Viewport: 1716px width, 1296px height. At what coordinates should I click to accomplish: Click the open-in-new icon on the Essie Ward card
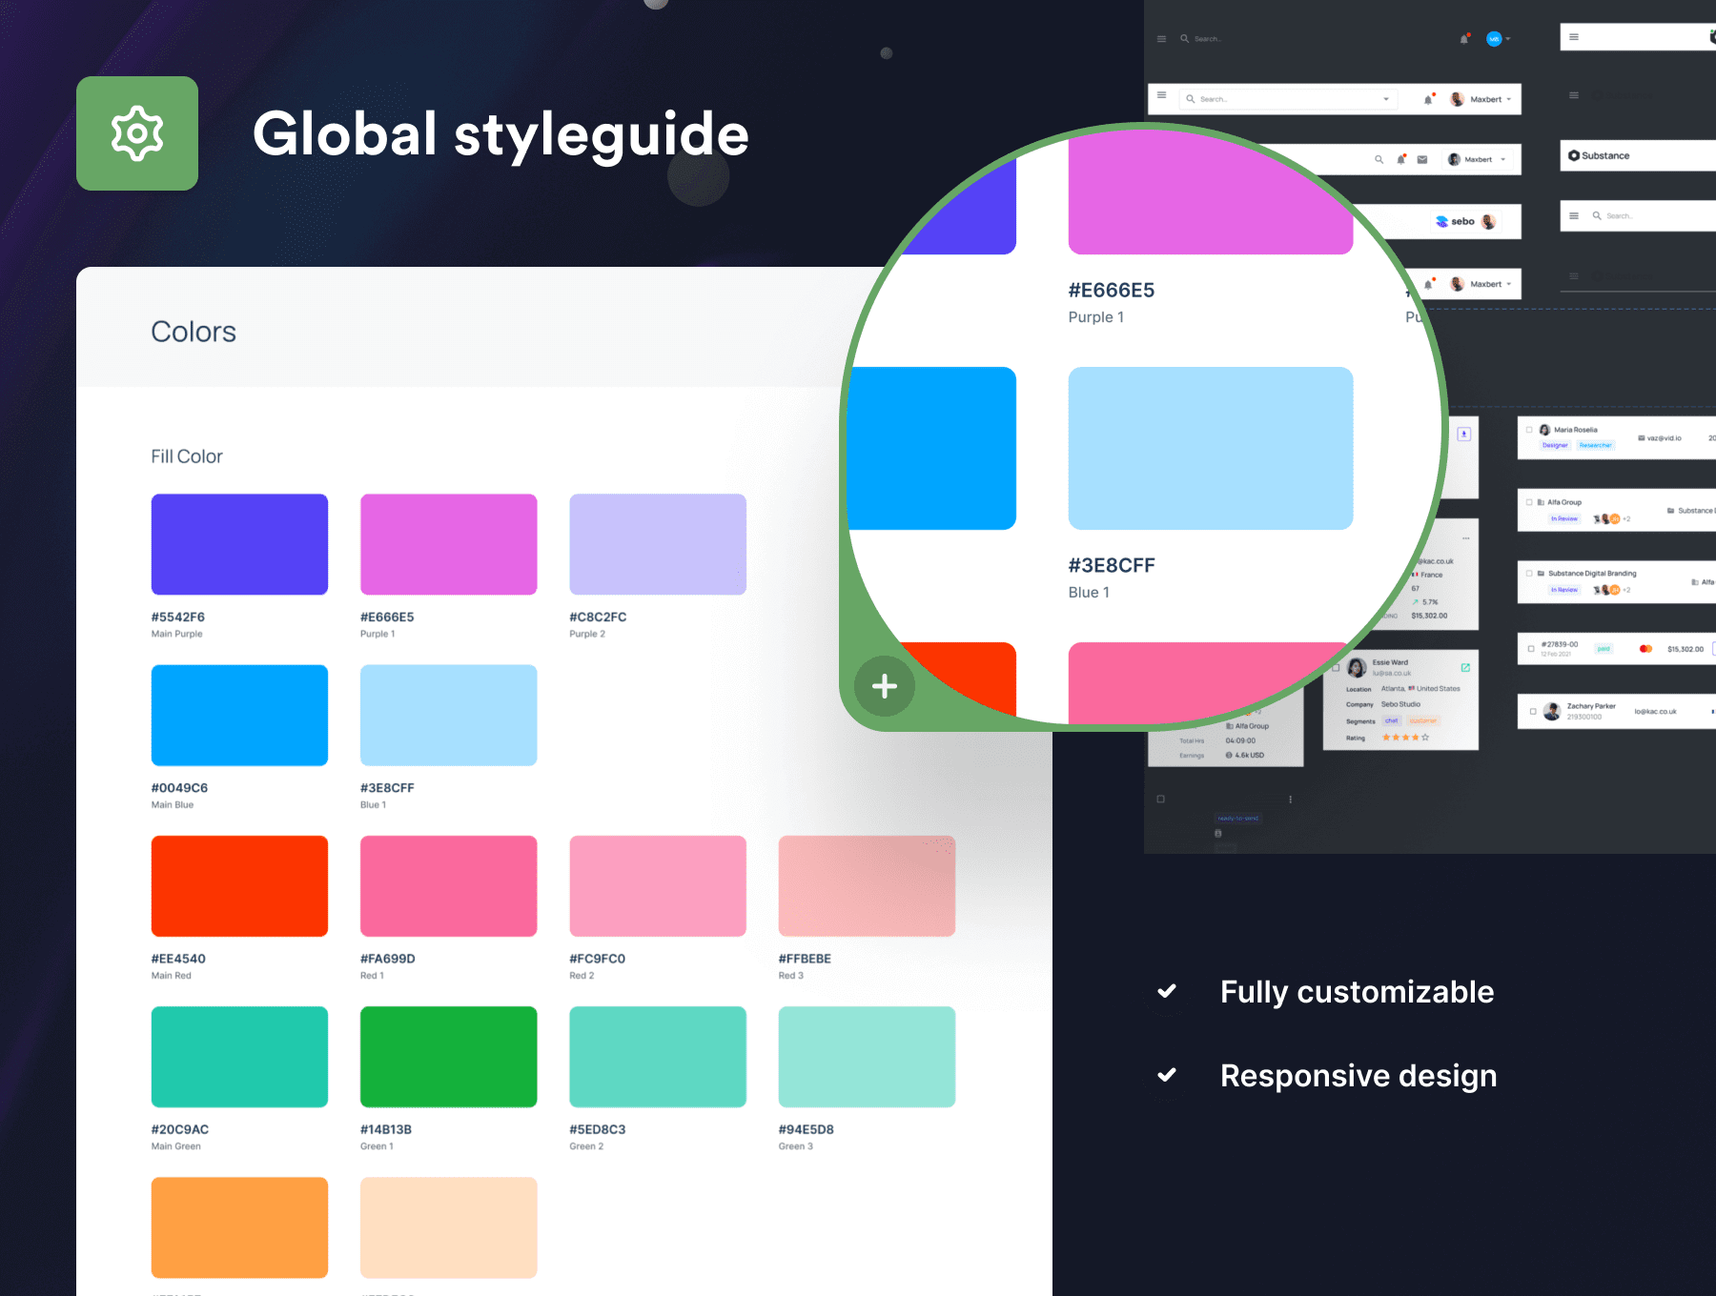click(x=1465, y=667)
